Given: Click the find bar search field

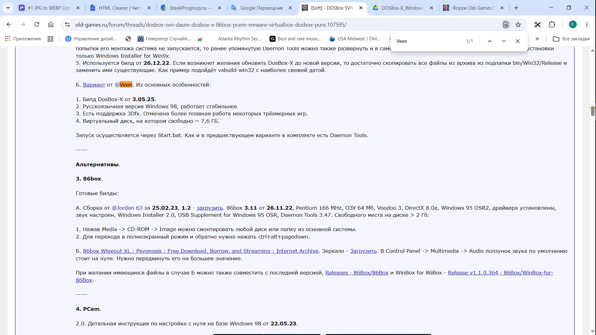Looking at the screenshot, I should [x=428, y=41].
